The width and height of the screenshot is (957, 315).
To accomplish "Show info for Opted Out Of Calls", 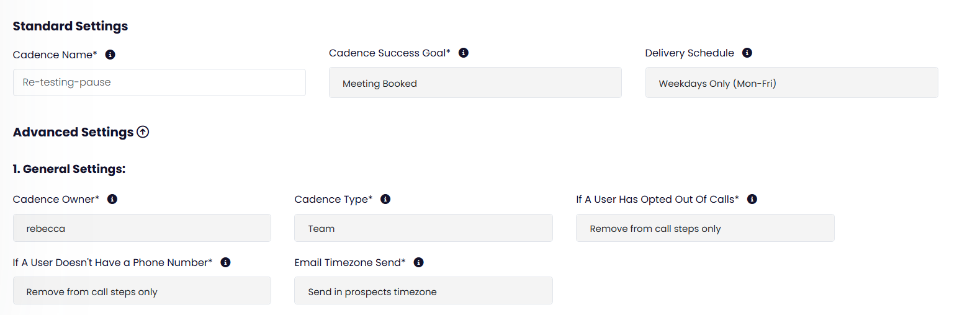I will pos(752,199).
